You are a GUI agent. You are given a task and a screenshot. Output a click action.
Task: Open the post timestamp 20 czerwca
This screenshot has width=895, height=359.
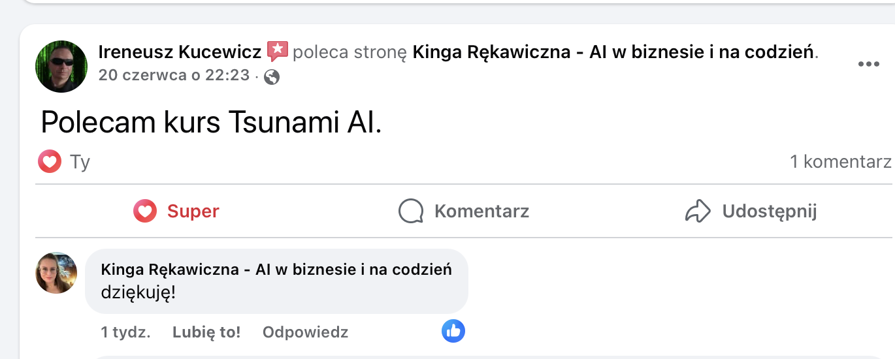(174, 75)
